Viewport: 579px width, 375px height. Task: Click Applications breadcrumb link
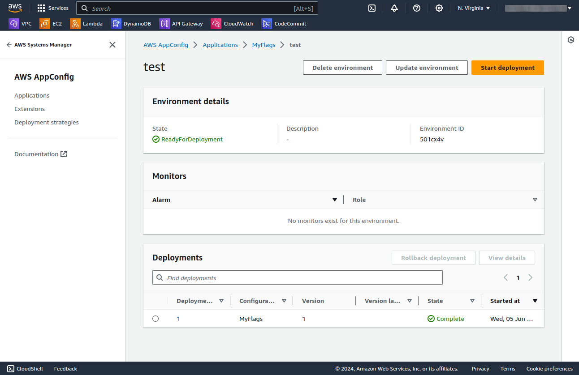tap(220, 45)
